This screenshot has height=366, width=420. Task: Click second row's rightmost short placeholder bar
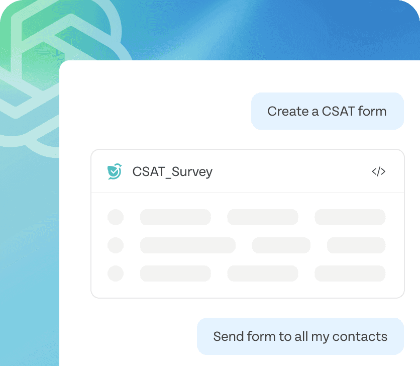tap(356, 245)
